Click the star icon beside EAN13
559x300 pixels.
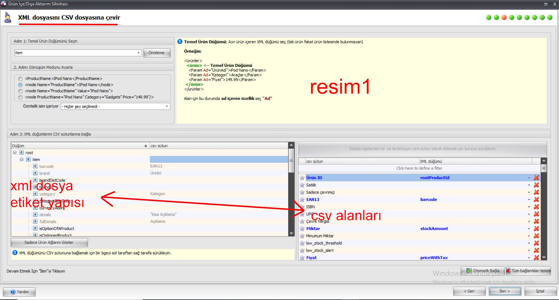pyautogui.click(x=302, y=199)
